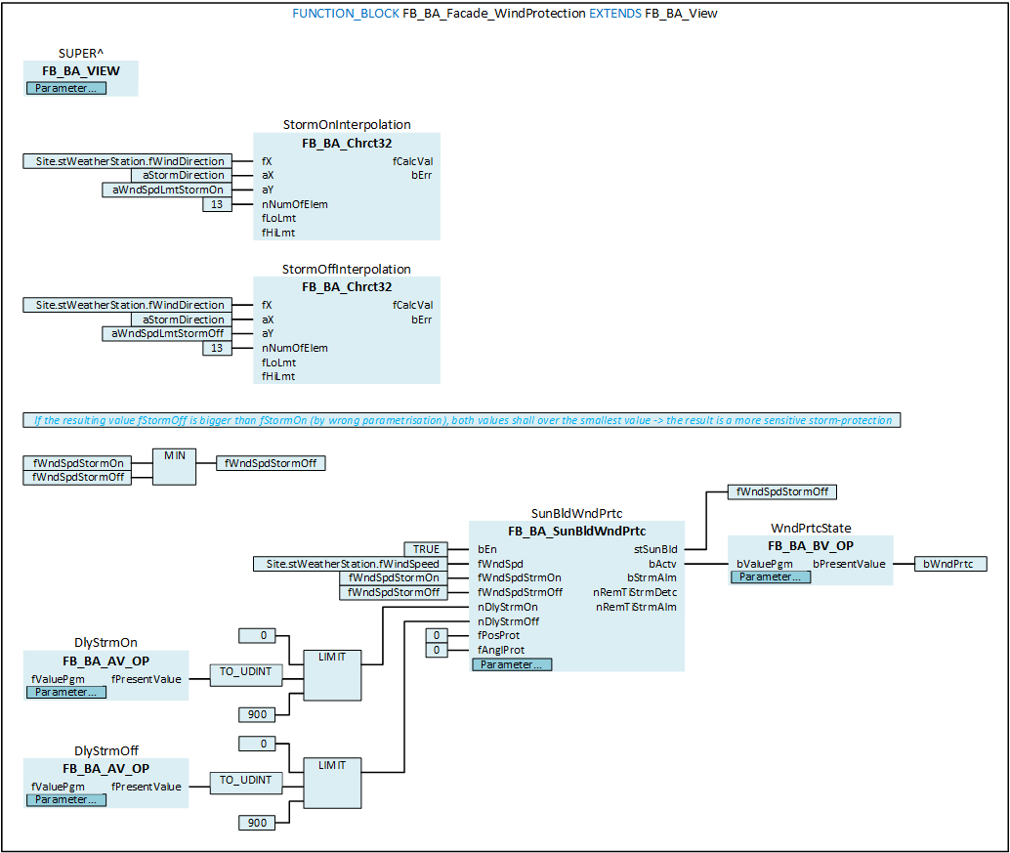Click aStormDirection input of StormOnInterpolation

pyautogui.click(x=182, y=175)
